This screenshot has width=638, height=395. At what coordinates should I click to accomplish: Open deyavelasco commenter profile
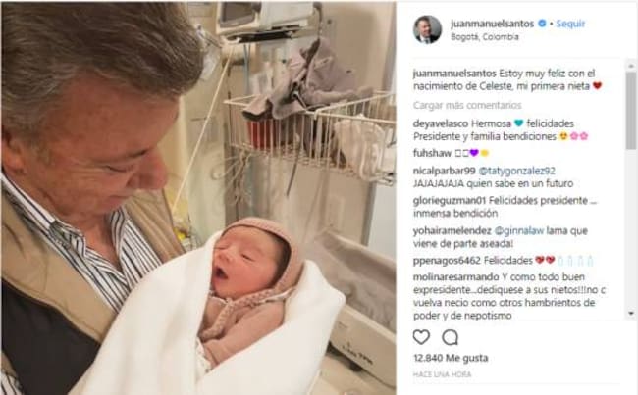tap(441, 123)
